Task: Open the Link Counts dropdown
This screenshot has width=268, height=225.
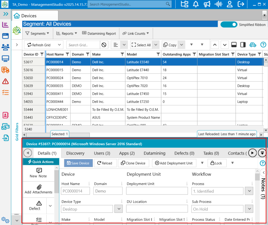Action: (136, 33)
